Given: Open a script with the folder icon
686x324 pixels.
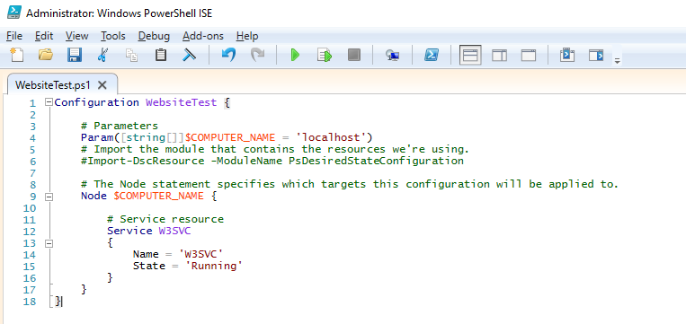Looking at the screenshot, I should coord(46,55).
